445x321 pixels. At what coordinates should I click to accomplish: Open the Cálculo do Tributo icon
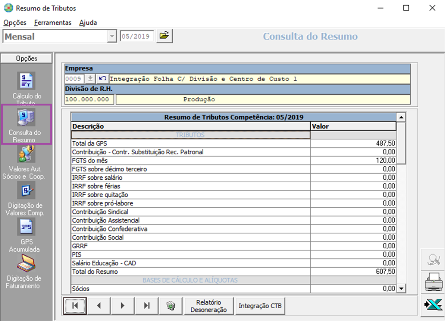pyautogui.click(x=26, y=81)
